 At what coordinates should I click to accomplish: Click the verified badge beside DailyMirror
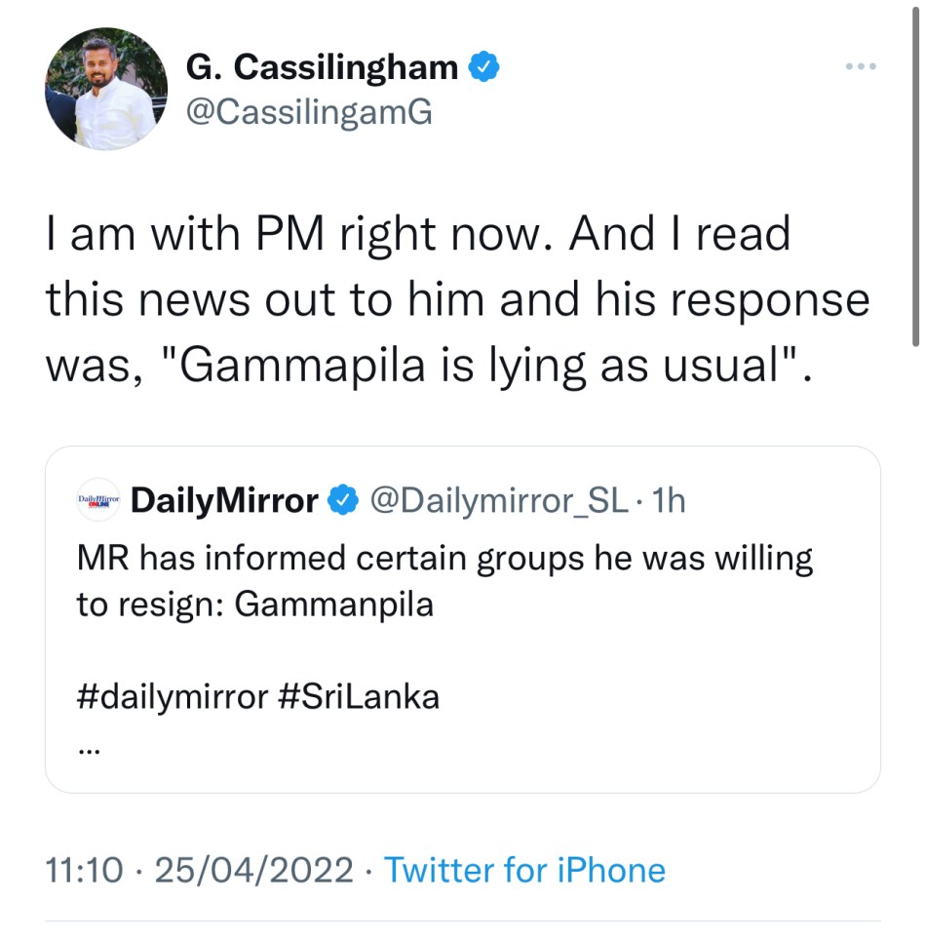340,501
